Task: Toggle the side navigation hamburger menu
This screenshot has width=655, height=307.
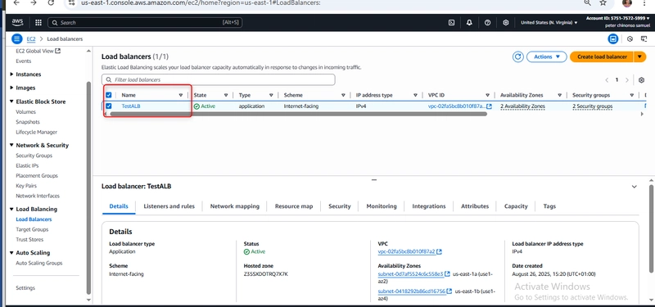Action: (16, 38)
